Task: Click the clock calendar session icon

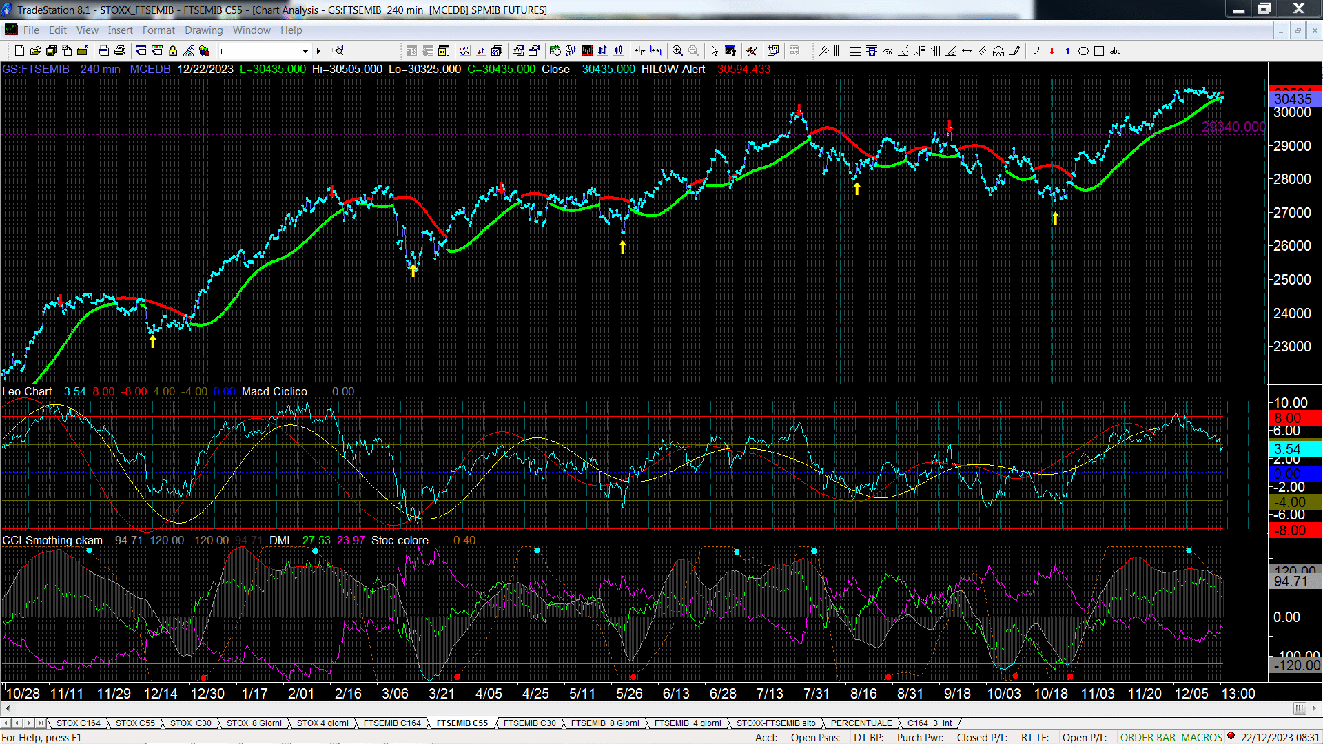Action: tap(555, 51)
